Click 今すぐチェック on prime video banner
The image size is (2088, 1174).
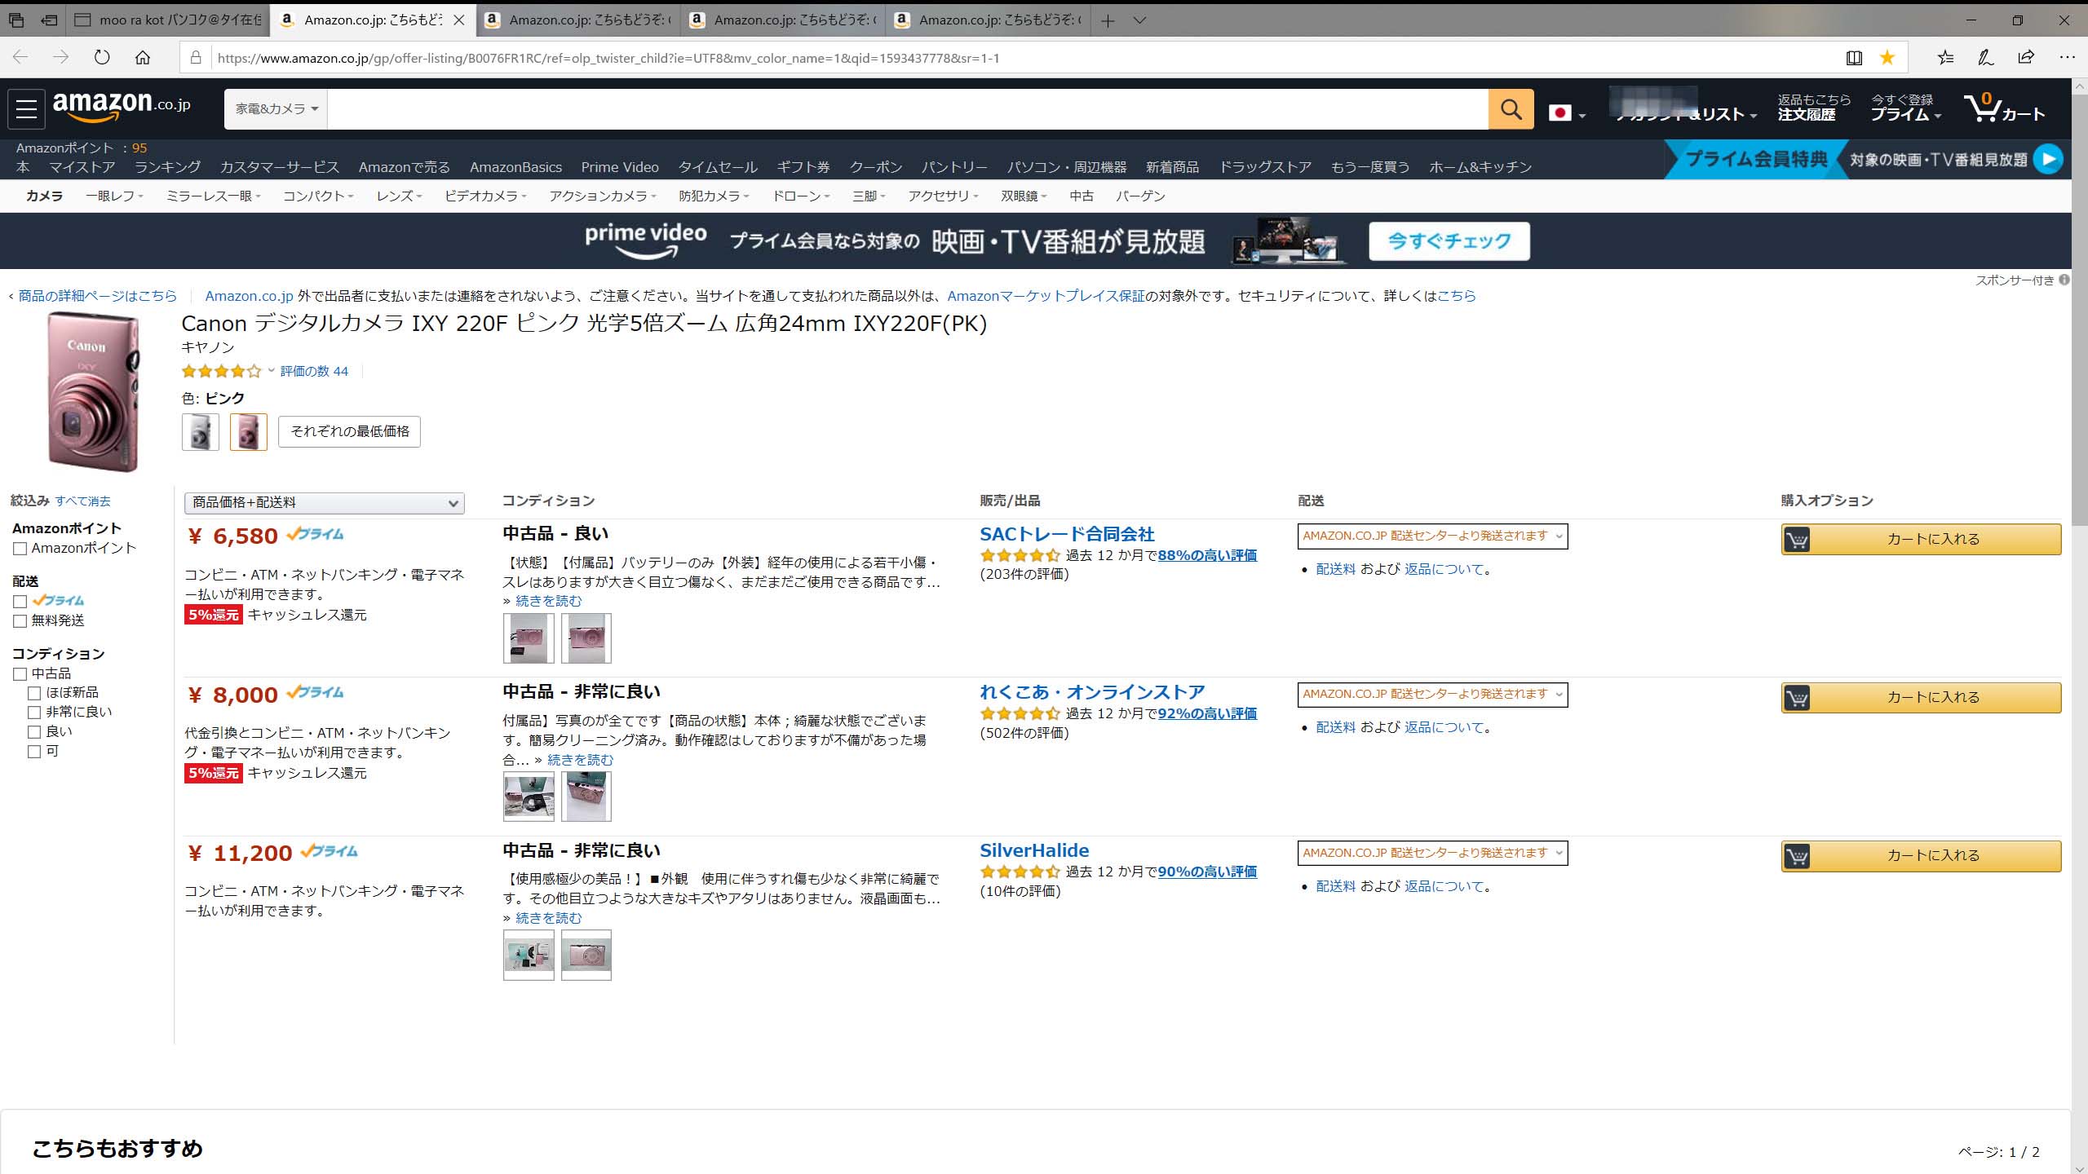1449,241
